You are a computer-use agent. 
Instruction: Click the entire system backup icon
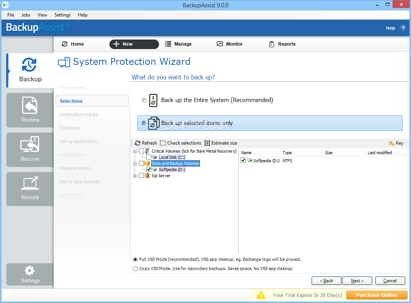tap(153, 100)
